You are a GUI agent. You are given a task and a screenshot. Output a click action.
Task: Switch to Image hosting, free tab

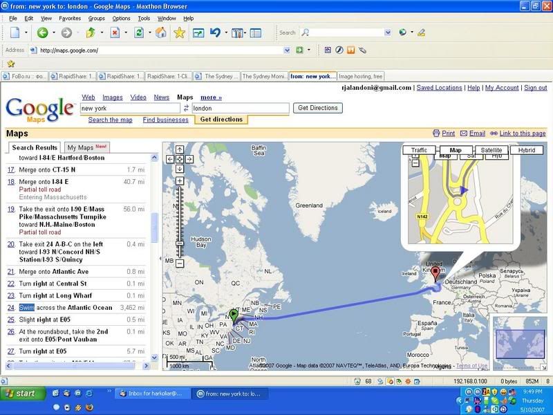360,76
